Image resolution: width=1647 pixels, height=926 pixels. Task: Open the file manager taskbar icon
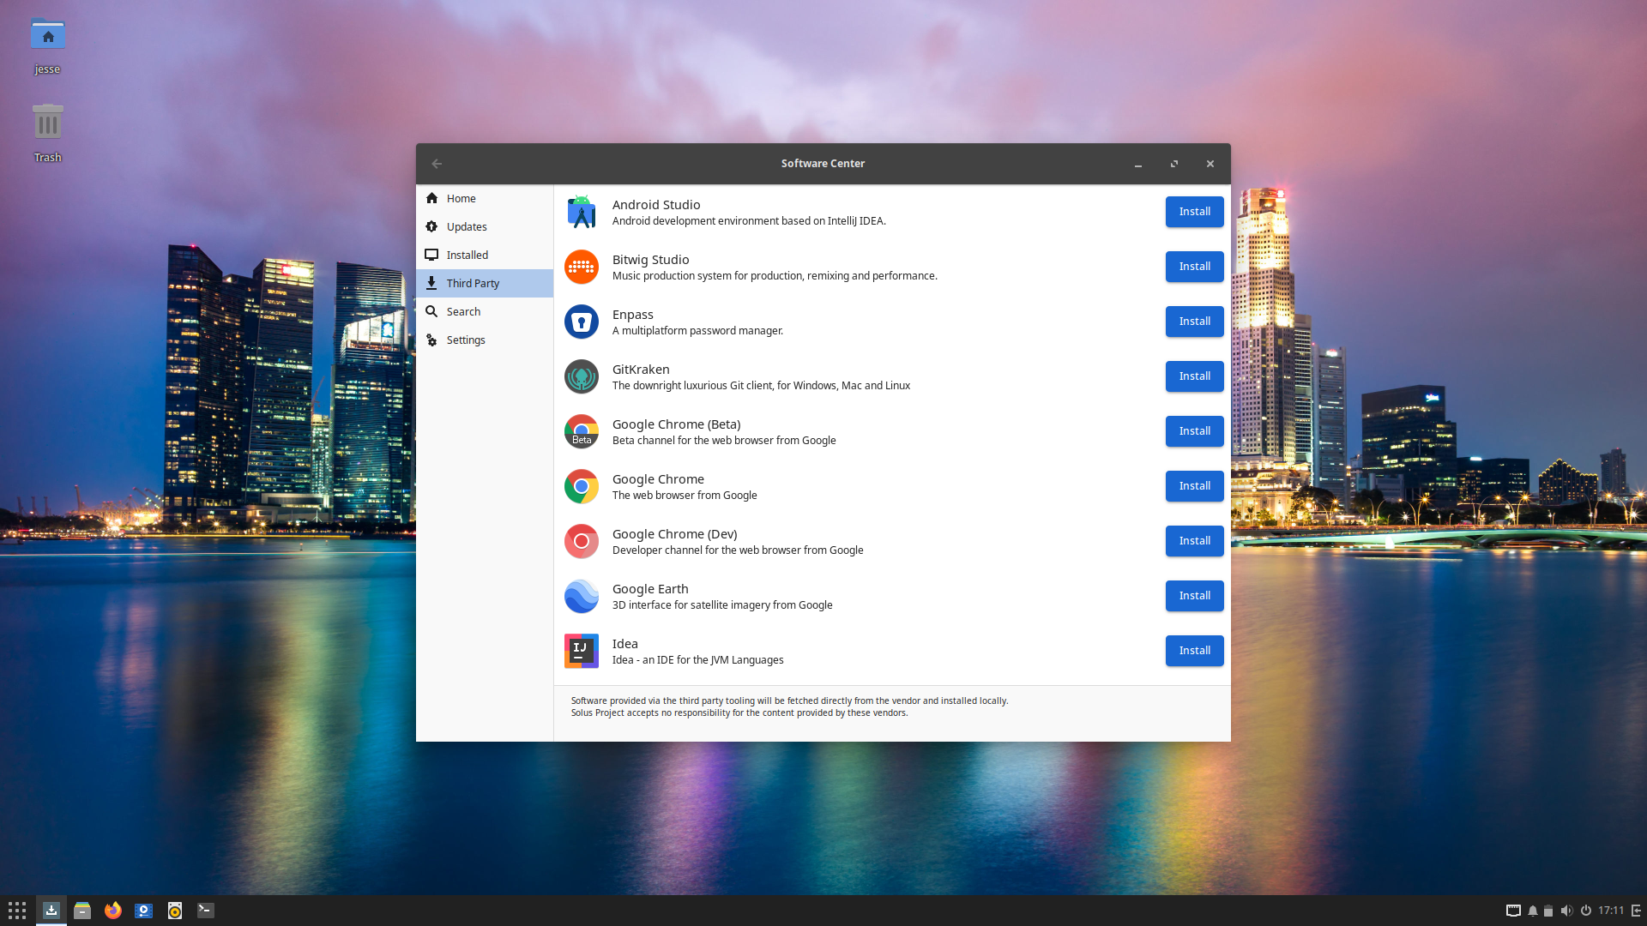pos(82,911)
